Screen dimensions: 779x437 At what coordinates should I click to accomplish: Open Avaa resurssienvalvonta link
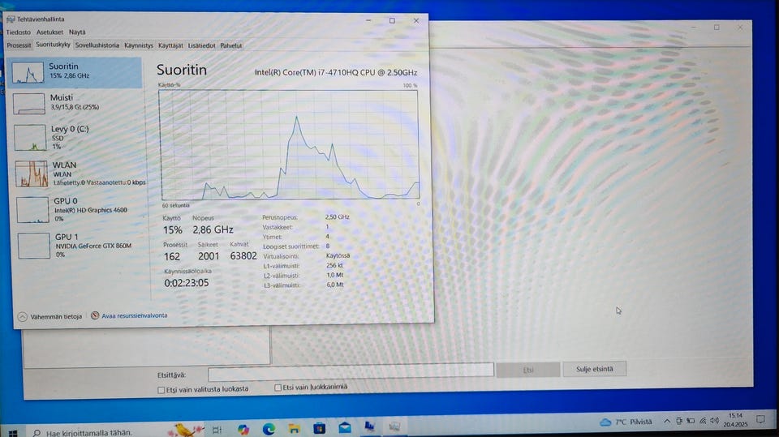click(129, 315)
